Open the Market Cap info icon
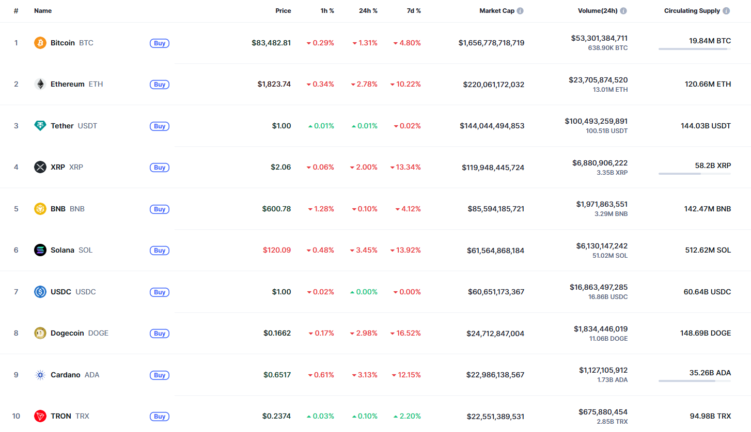 pyautogui.click(x=520, y=11)
